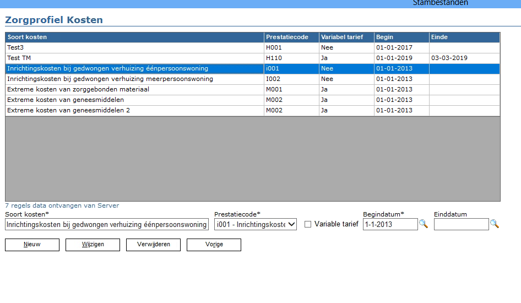Sort by Soort kosten column header
The height and width of the screenshot is (303, 521).
click(134, 37)
